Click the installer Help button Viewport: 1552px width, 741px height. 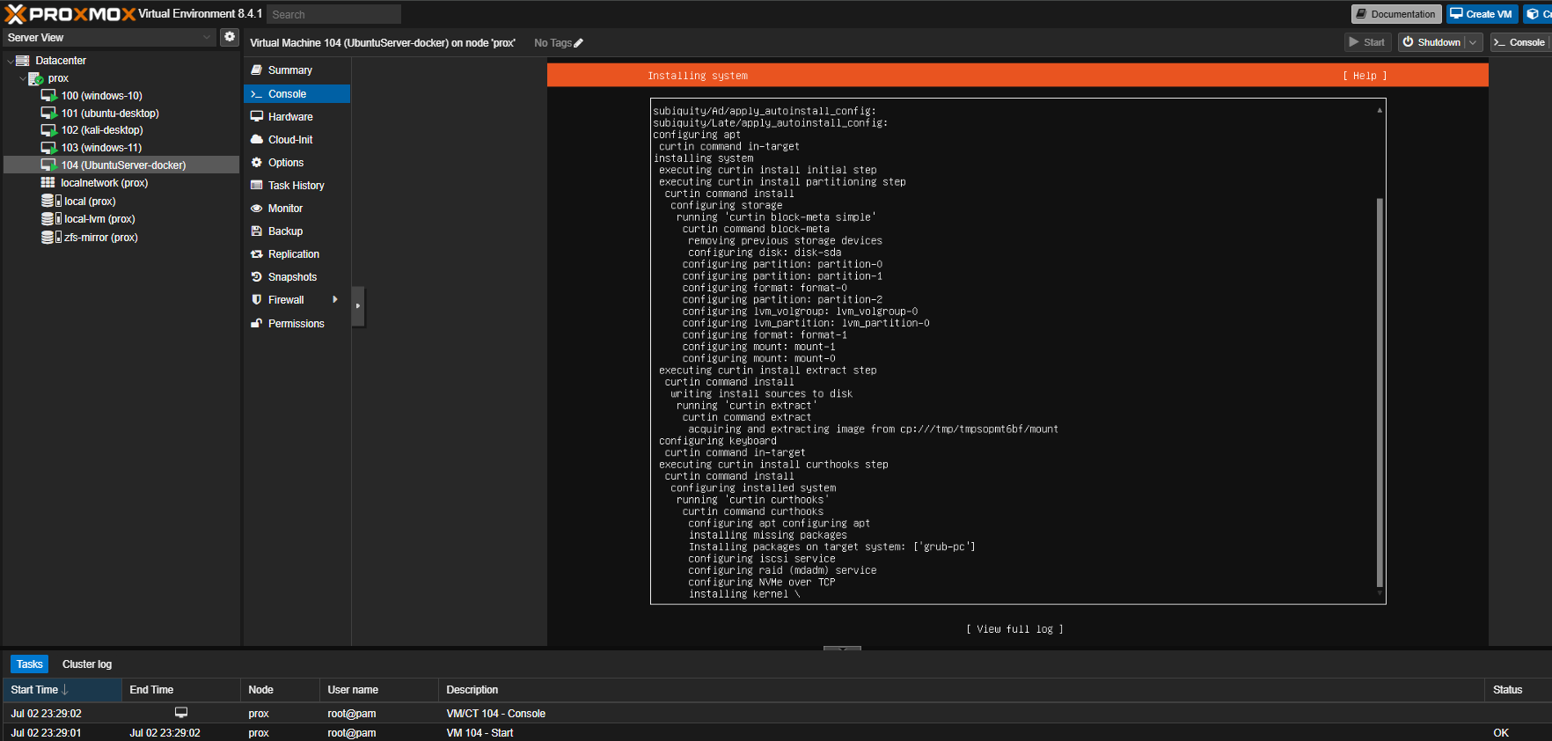pos(1365,76)
